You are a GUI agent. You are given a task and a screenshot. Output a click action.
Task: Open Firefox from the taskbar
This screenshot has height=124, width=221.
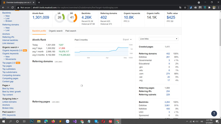tap(53, 121)
